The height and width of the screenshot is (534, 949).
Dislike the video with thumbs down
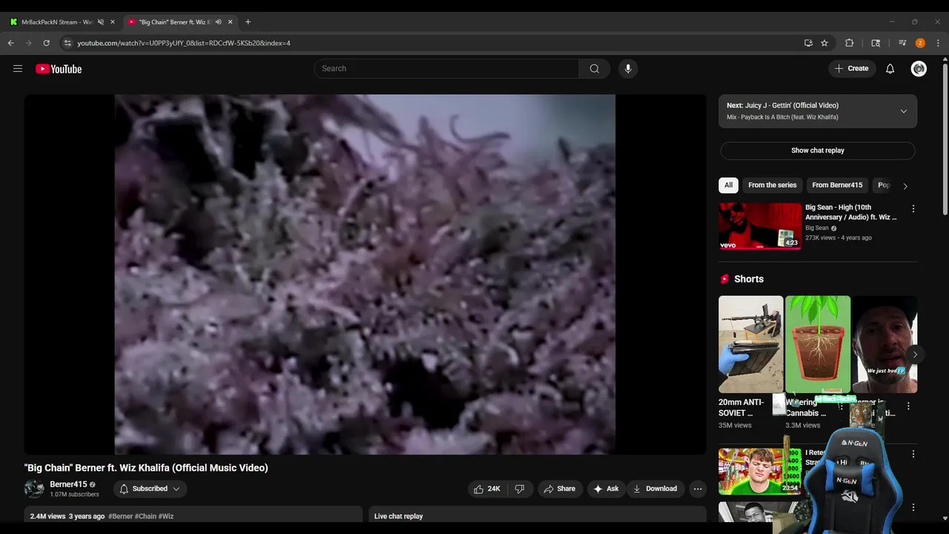520,489
